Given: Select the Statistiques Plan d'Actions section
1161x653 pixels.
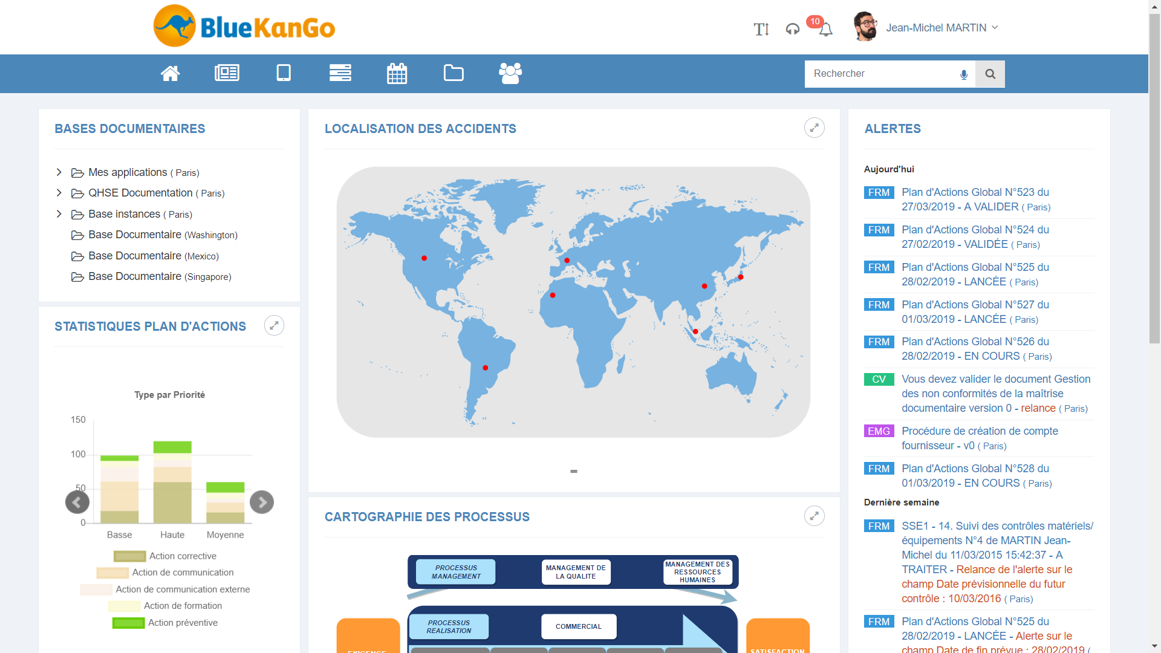Looking at the screenshot, I should 149,326.
